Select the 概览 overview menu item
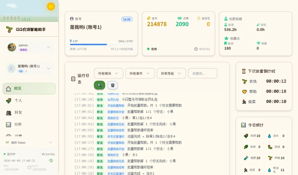The image size is (298, 175). [29, 88]
